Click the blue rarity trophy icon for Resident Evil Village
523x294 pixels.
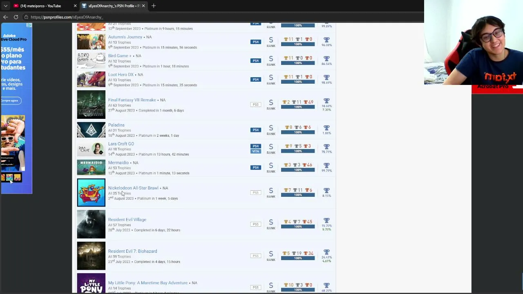[x=326, y=220]
